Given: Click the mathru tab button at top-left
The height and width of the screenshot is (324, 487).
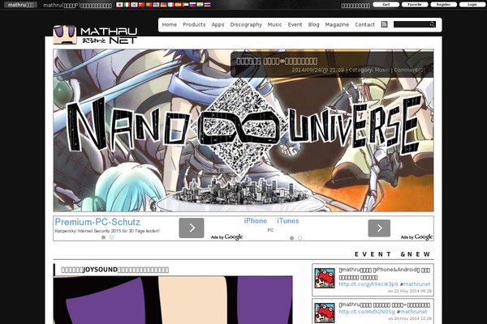Looking at the screenshot, I should [20, 5].
